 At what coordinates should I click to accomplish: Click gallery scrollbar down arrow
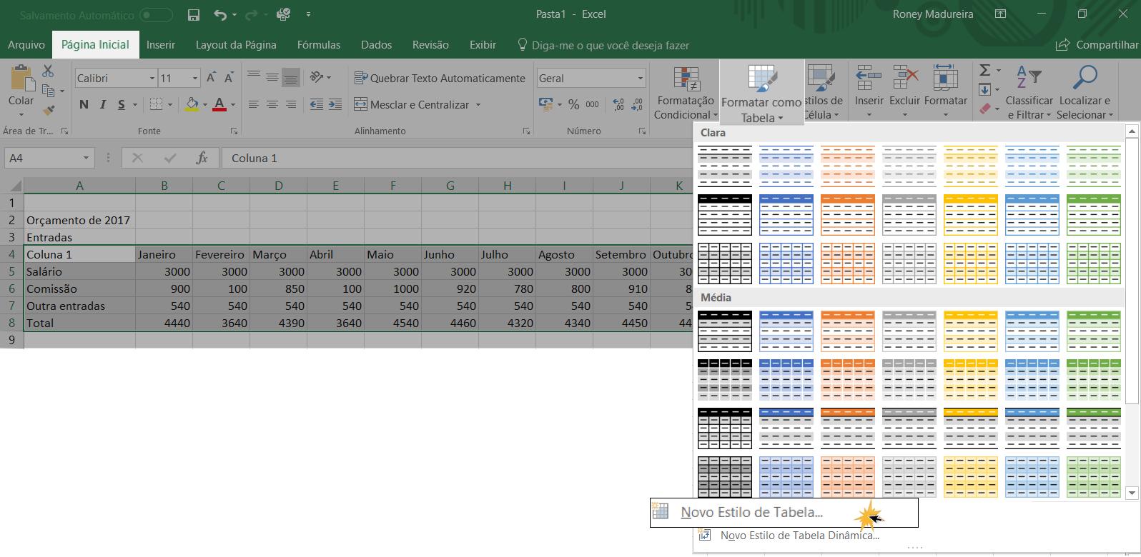point(1132,493)
